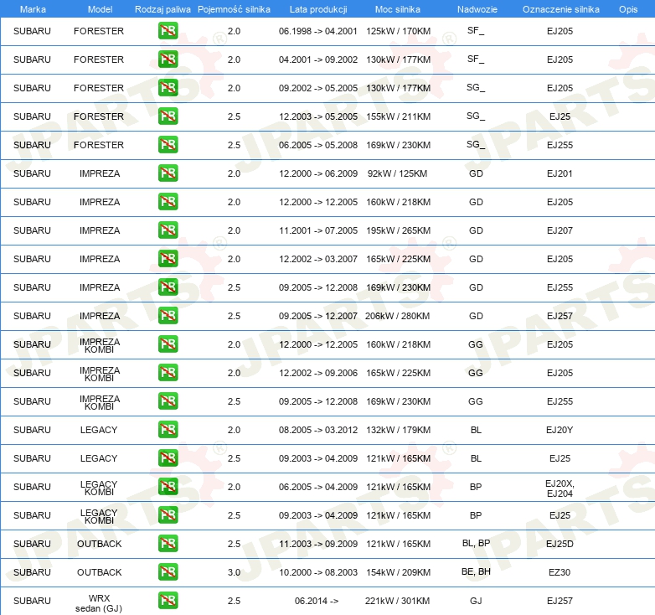Select engine code EJ207
Screen dimensions: 655x615
click(560, 230)
